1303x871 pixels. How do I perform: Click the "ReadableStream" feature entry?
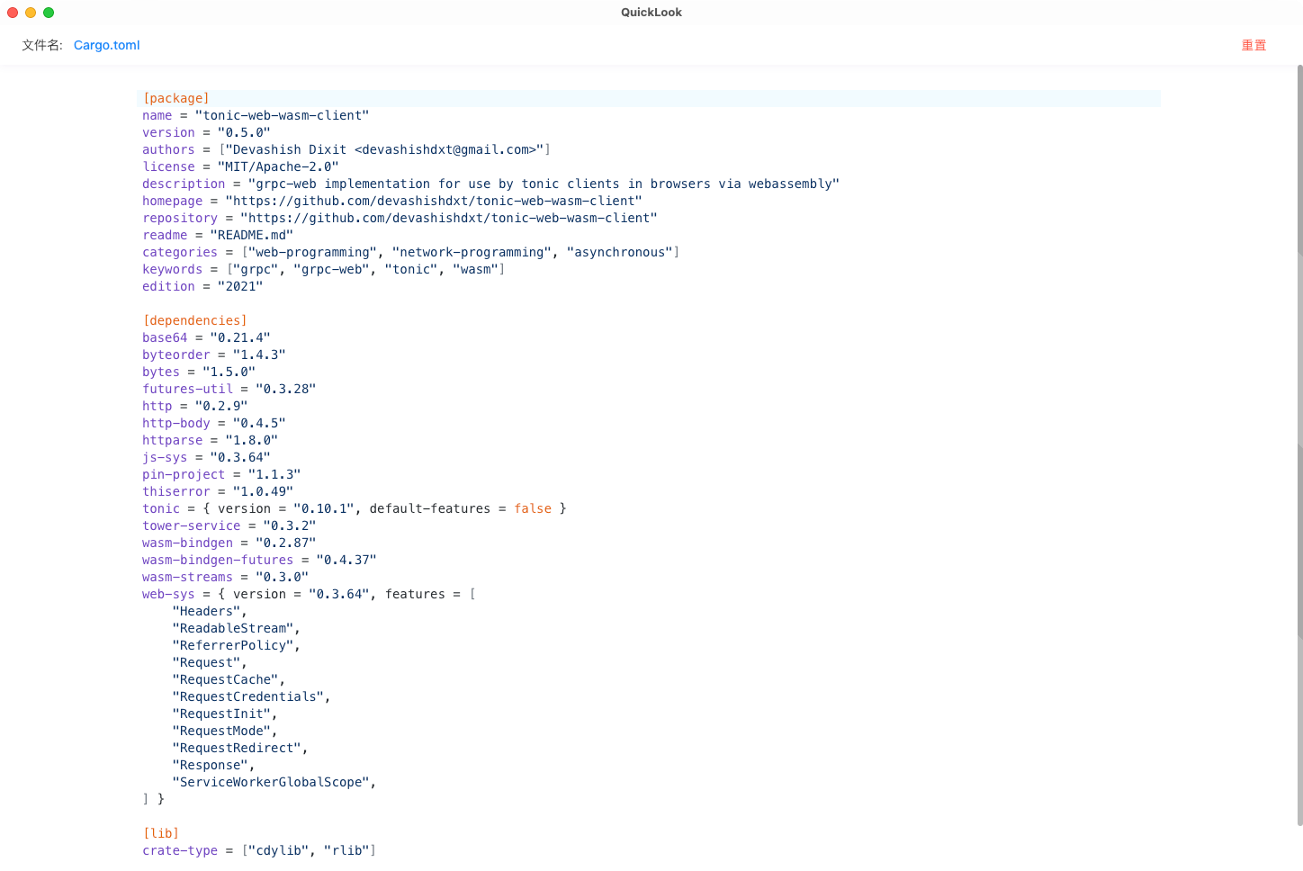coord(237,629)
